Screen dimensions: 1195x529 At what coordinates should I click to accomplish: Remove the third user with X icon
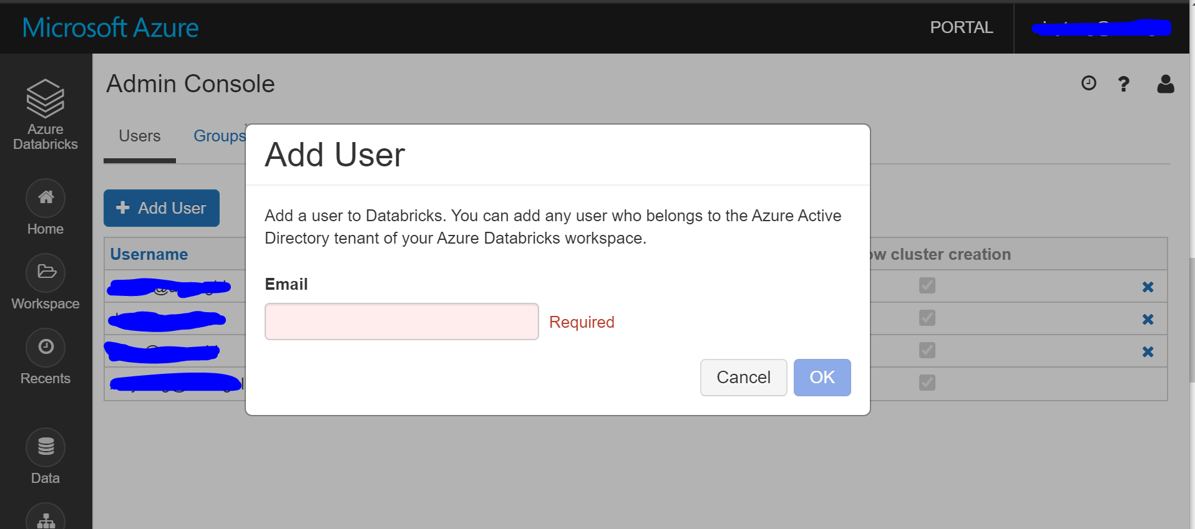[1148, 351]
